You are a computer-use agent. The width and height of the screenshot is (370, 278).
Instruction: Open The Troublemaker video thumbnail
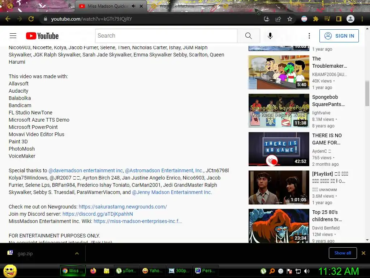(x=279, y=72)
